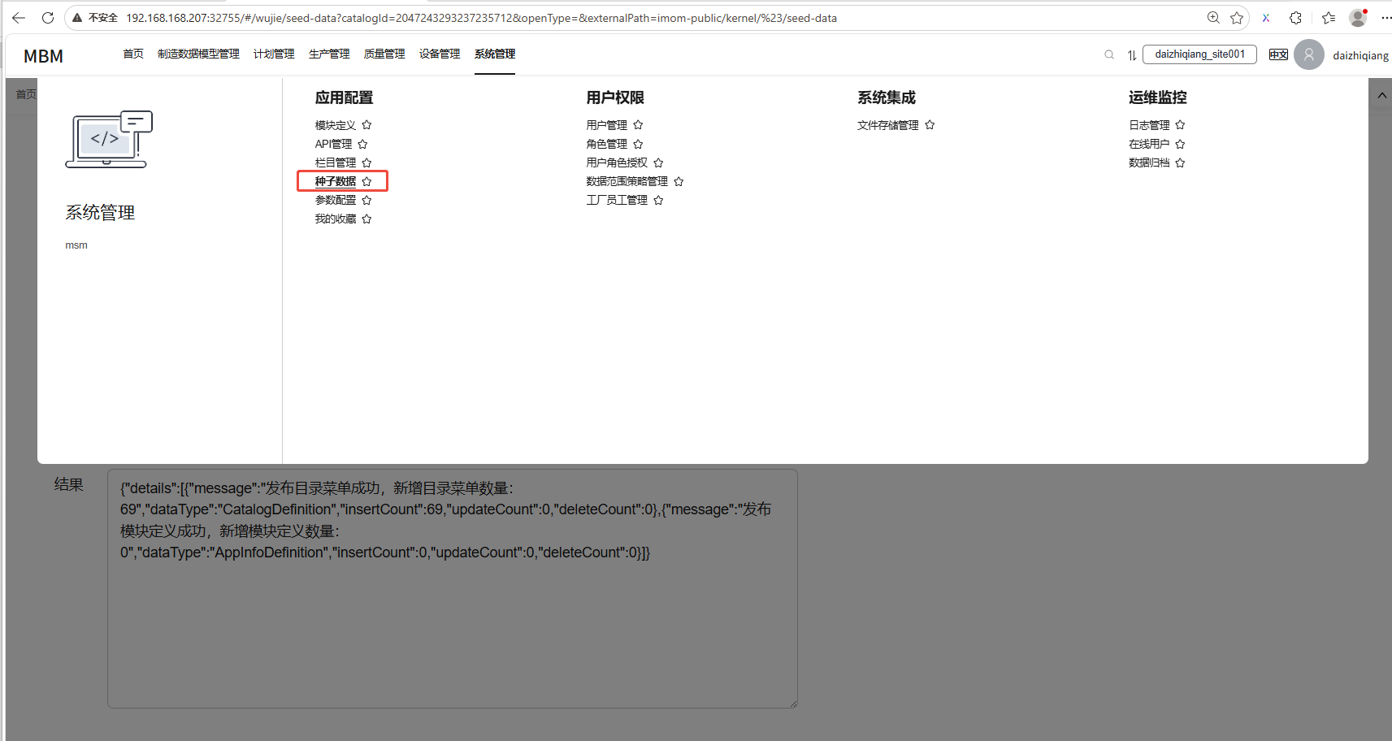This screenshot has width=1392, height=741.
Task: Open the 参数配置 link
Action: (x=336, y=200)
